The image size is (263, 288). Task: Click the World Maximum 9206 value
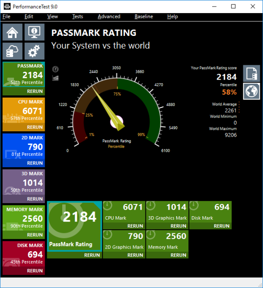click(x=231, y=135)
